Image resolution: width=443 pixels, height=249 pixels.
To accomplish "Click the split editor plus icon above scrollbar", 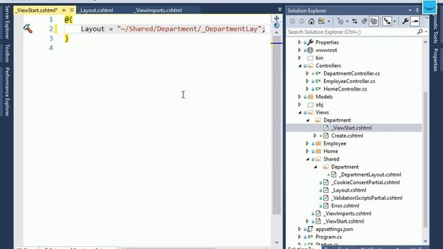I will click(x=277, y=19).
